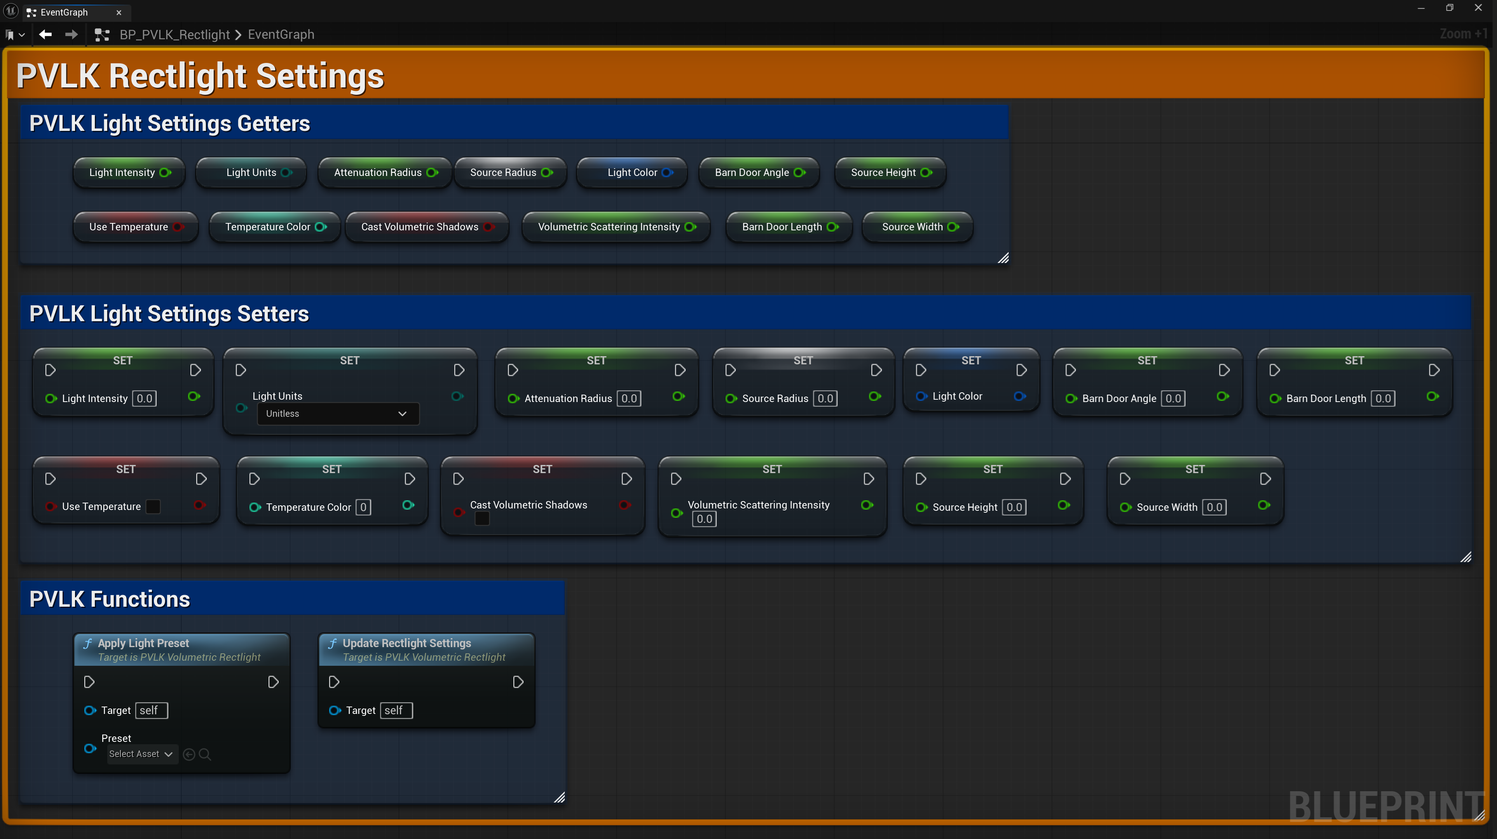Click Preset input pin on Apply Light Preset
The height and width of the screenshot is (839, 1497).
coord(90,748)
